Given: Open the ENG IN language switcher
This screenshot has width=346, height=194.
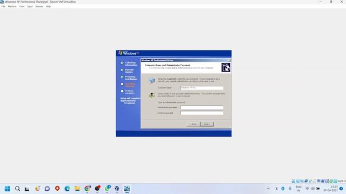Looking at the screenshot, I should point(298,189).
